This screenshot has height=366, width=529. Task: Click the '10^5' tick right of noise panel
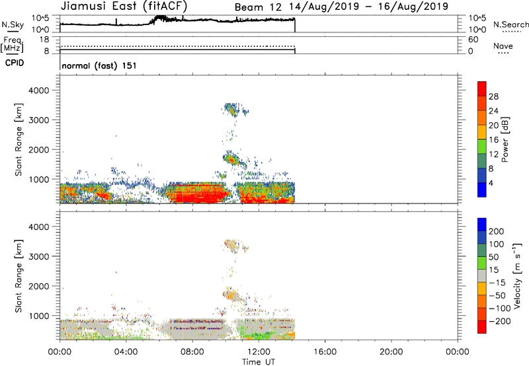tap(477, 18)
